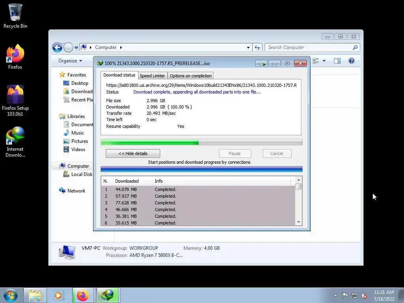Open the views options dropdown arrow

point(324,61)
